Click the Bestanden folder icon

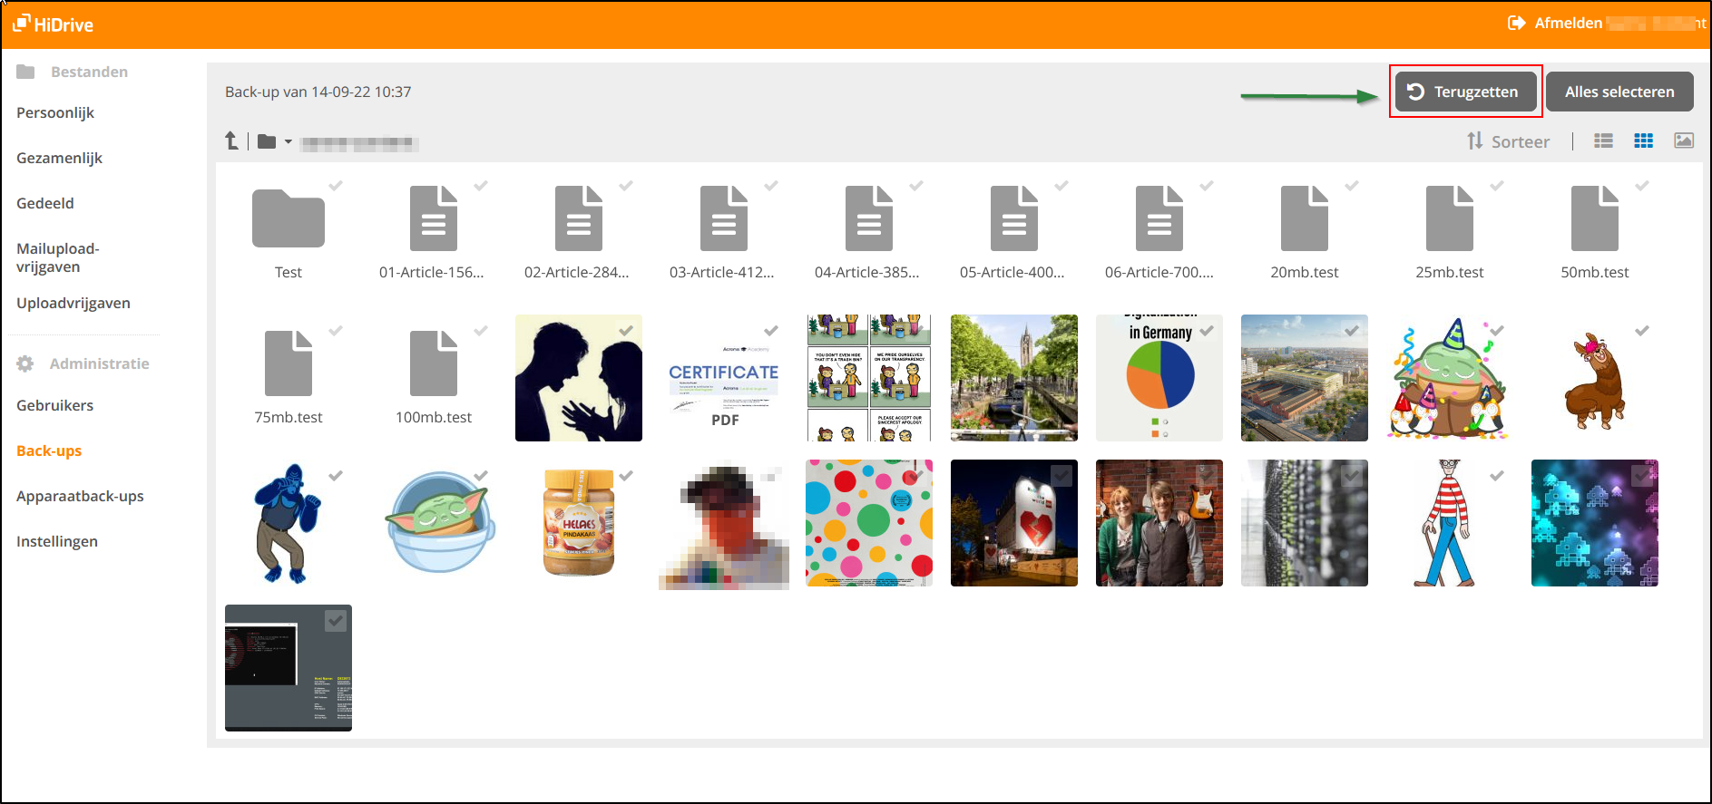pos(25,72)
